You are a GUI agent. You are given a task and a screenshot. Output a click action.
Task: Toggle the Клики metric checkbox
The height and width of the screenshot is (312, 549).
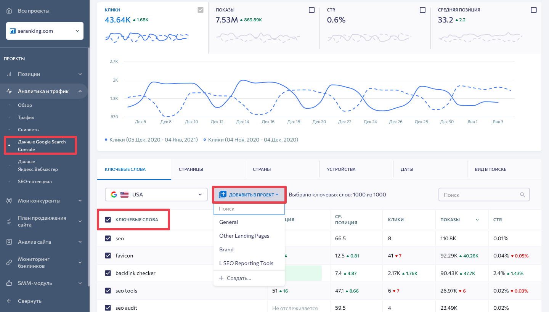pos(201,10)
